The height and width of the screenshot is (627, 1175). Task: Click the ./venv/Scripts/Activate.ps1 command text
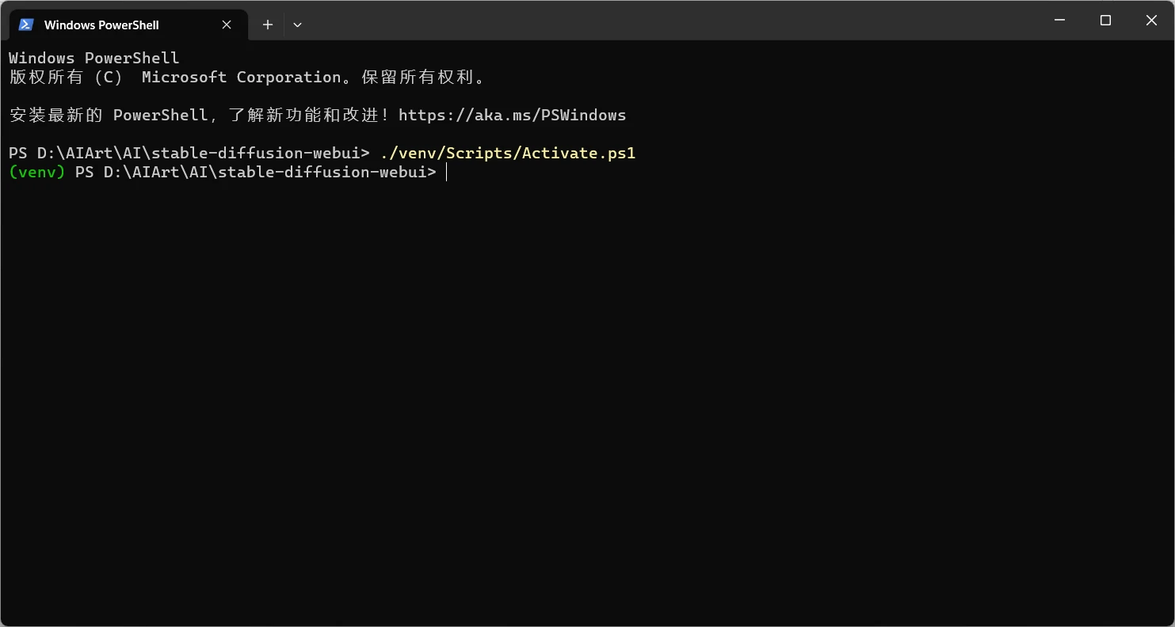(508, 154)
